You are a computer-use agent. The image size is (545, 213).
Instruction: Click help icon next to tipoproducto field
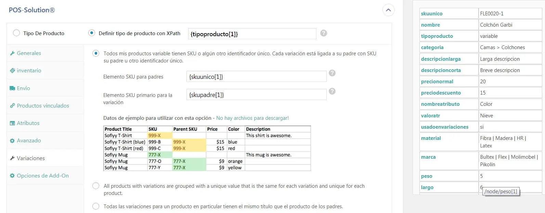324,33
